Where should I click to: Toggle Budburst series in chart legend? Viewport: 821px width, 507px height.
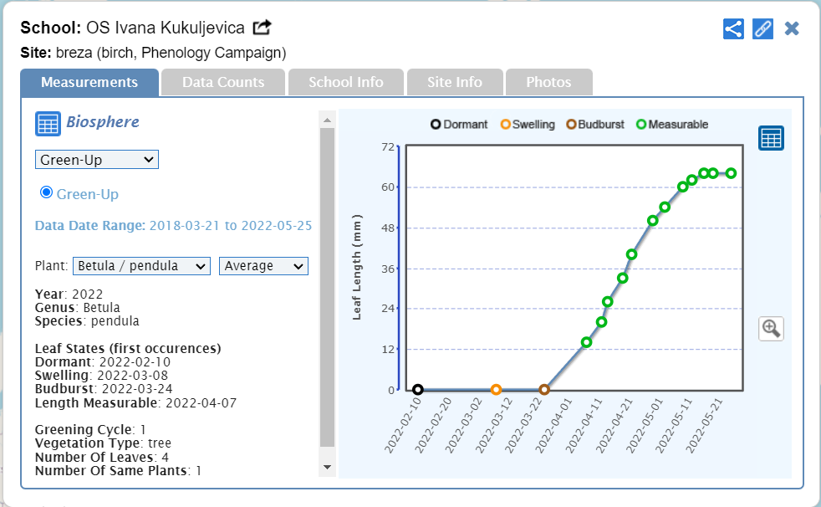click(x=595, y=125)
